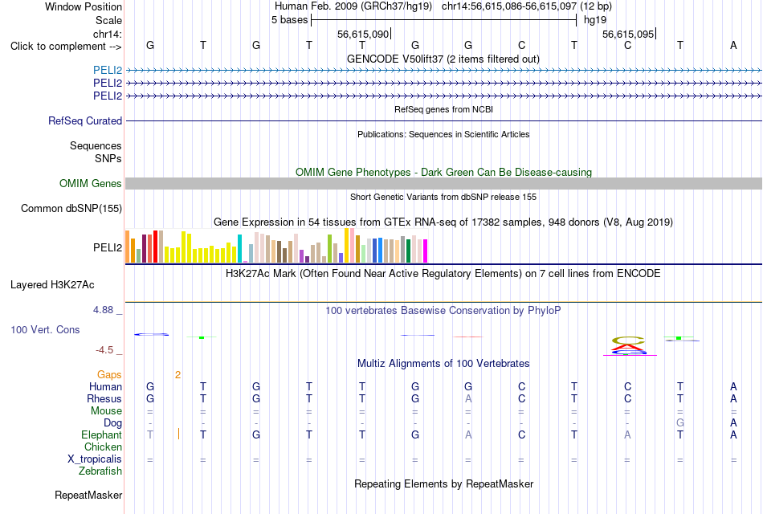Select the Chicken alignment row label
The height and width of the screenshot is (514, 763).
click(103, 447)
